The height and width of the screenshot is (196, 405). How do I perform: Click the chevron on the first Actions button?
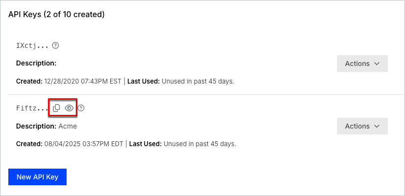coord(377,64)
